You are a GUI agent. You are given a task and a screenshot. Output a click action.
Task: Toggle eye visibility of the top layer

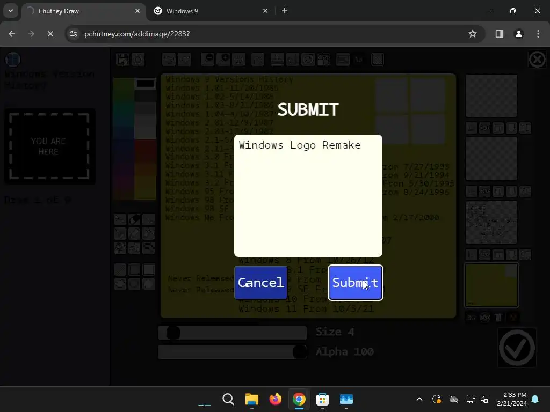click(x=484, y=128)
